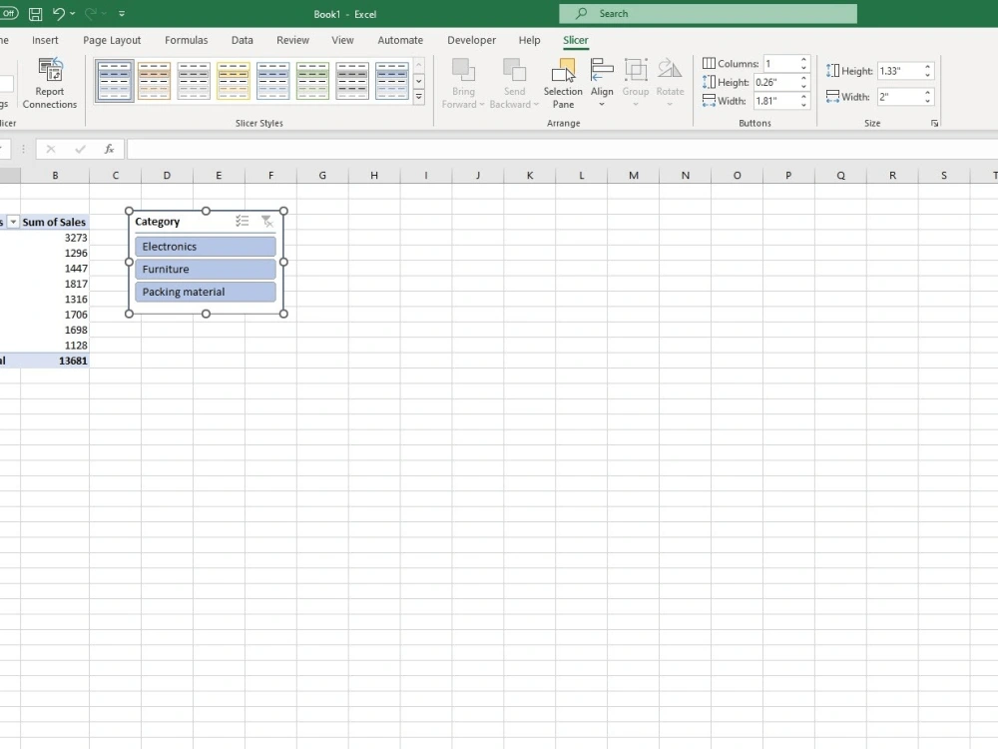Screen dimensions: 998x749
Task: Click the button Height 0.26" field
Action: (x=774, y=82)
